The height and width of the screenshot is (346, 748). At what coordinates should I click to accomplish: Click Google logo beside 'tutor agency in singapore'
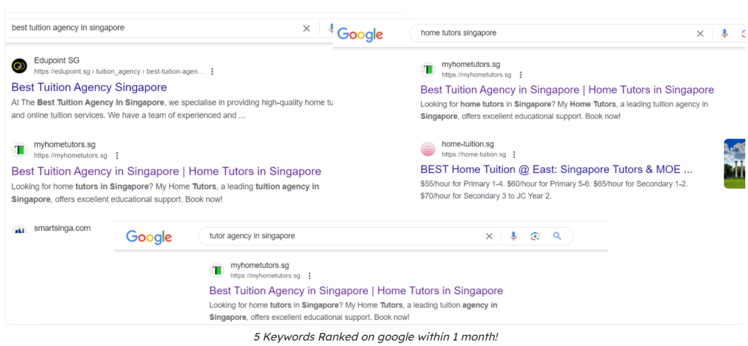tap(149, 237)
